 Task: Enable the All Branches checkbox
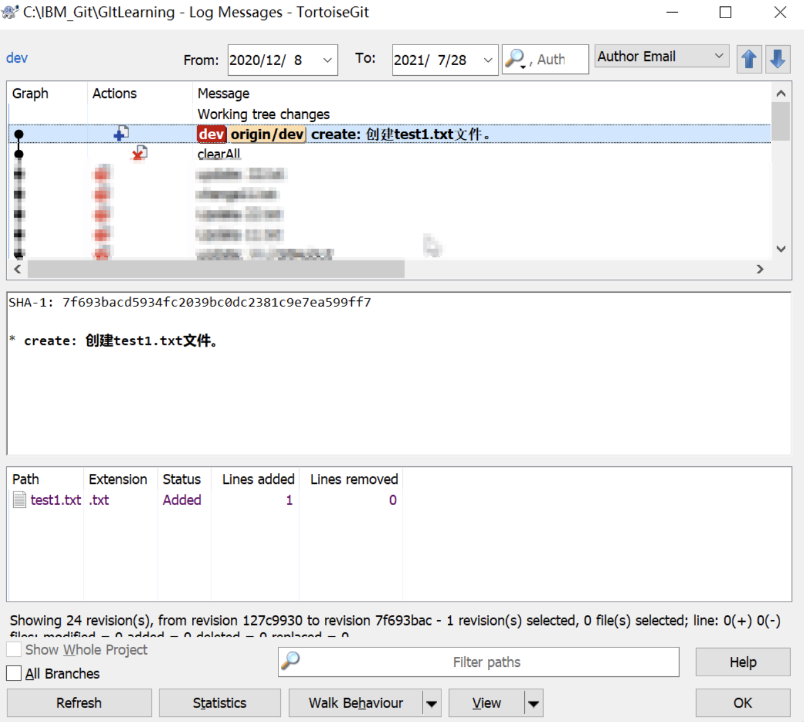14,673
